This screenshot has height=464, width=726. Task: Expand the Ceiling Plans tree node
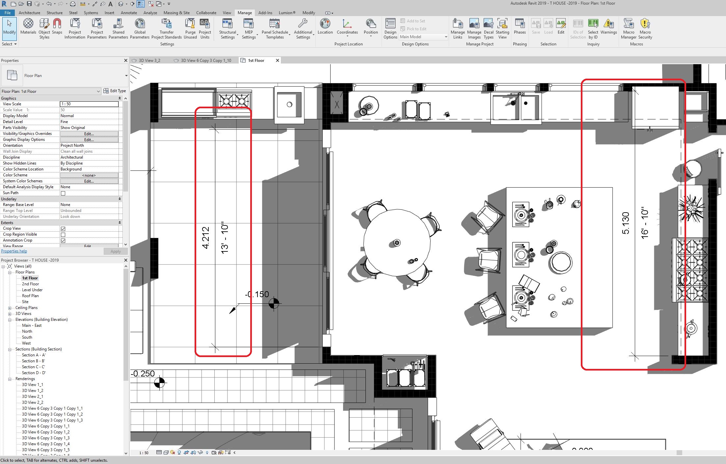pyautogui.click(x=10, y=308)
